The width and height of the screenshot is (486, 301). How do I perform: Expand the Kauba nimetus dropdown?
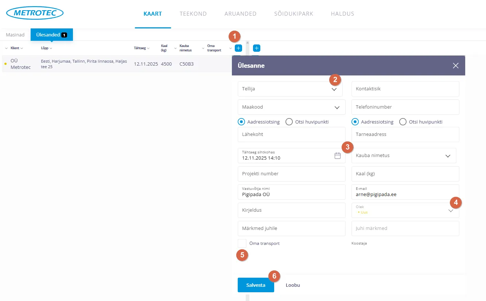click(x=448, y=156)
